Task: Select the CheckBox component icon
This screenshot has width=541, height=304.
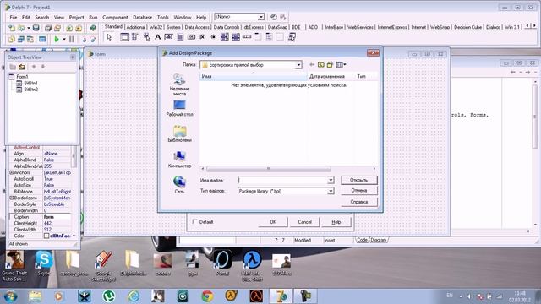Action: (202, 37)
